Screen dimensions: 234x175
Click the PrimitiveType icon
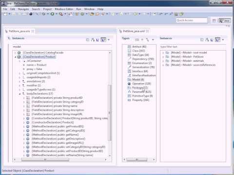coord(129,96)
